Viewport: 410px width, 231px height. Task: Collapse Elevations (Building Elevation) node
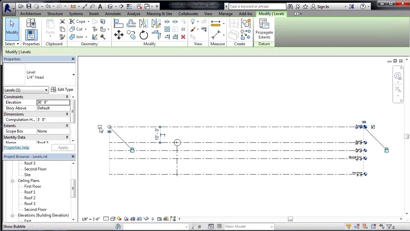click(x=12, y=216)
